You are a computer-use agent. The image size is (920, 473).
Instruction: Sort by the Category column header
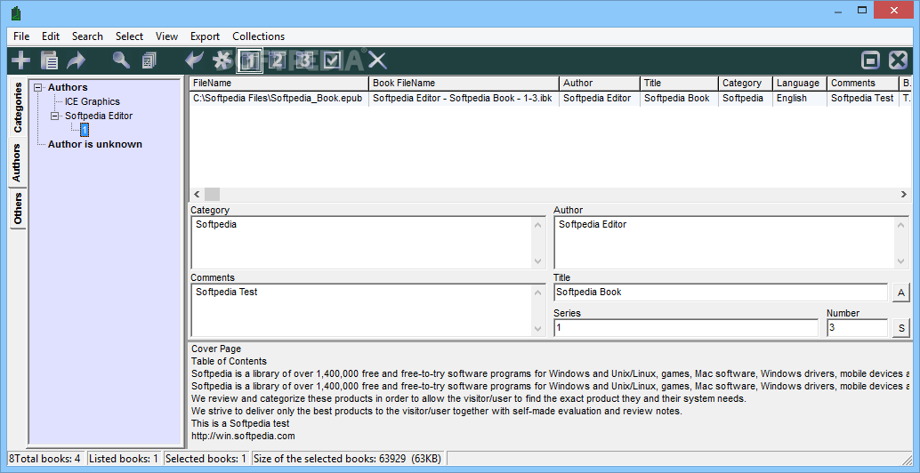coord(745,84)
